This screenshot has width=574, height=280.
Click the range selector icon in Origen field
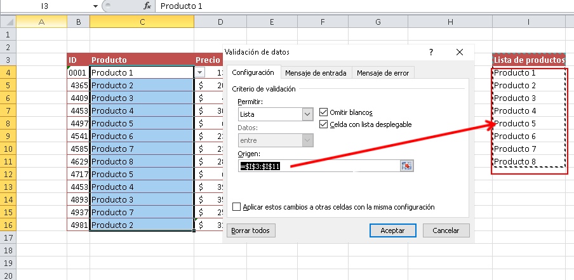[406, 166]
